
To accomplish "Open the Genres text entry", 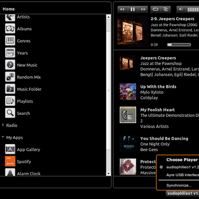I will click(x=24, y=41).
